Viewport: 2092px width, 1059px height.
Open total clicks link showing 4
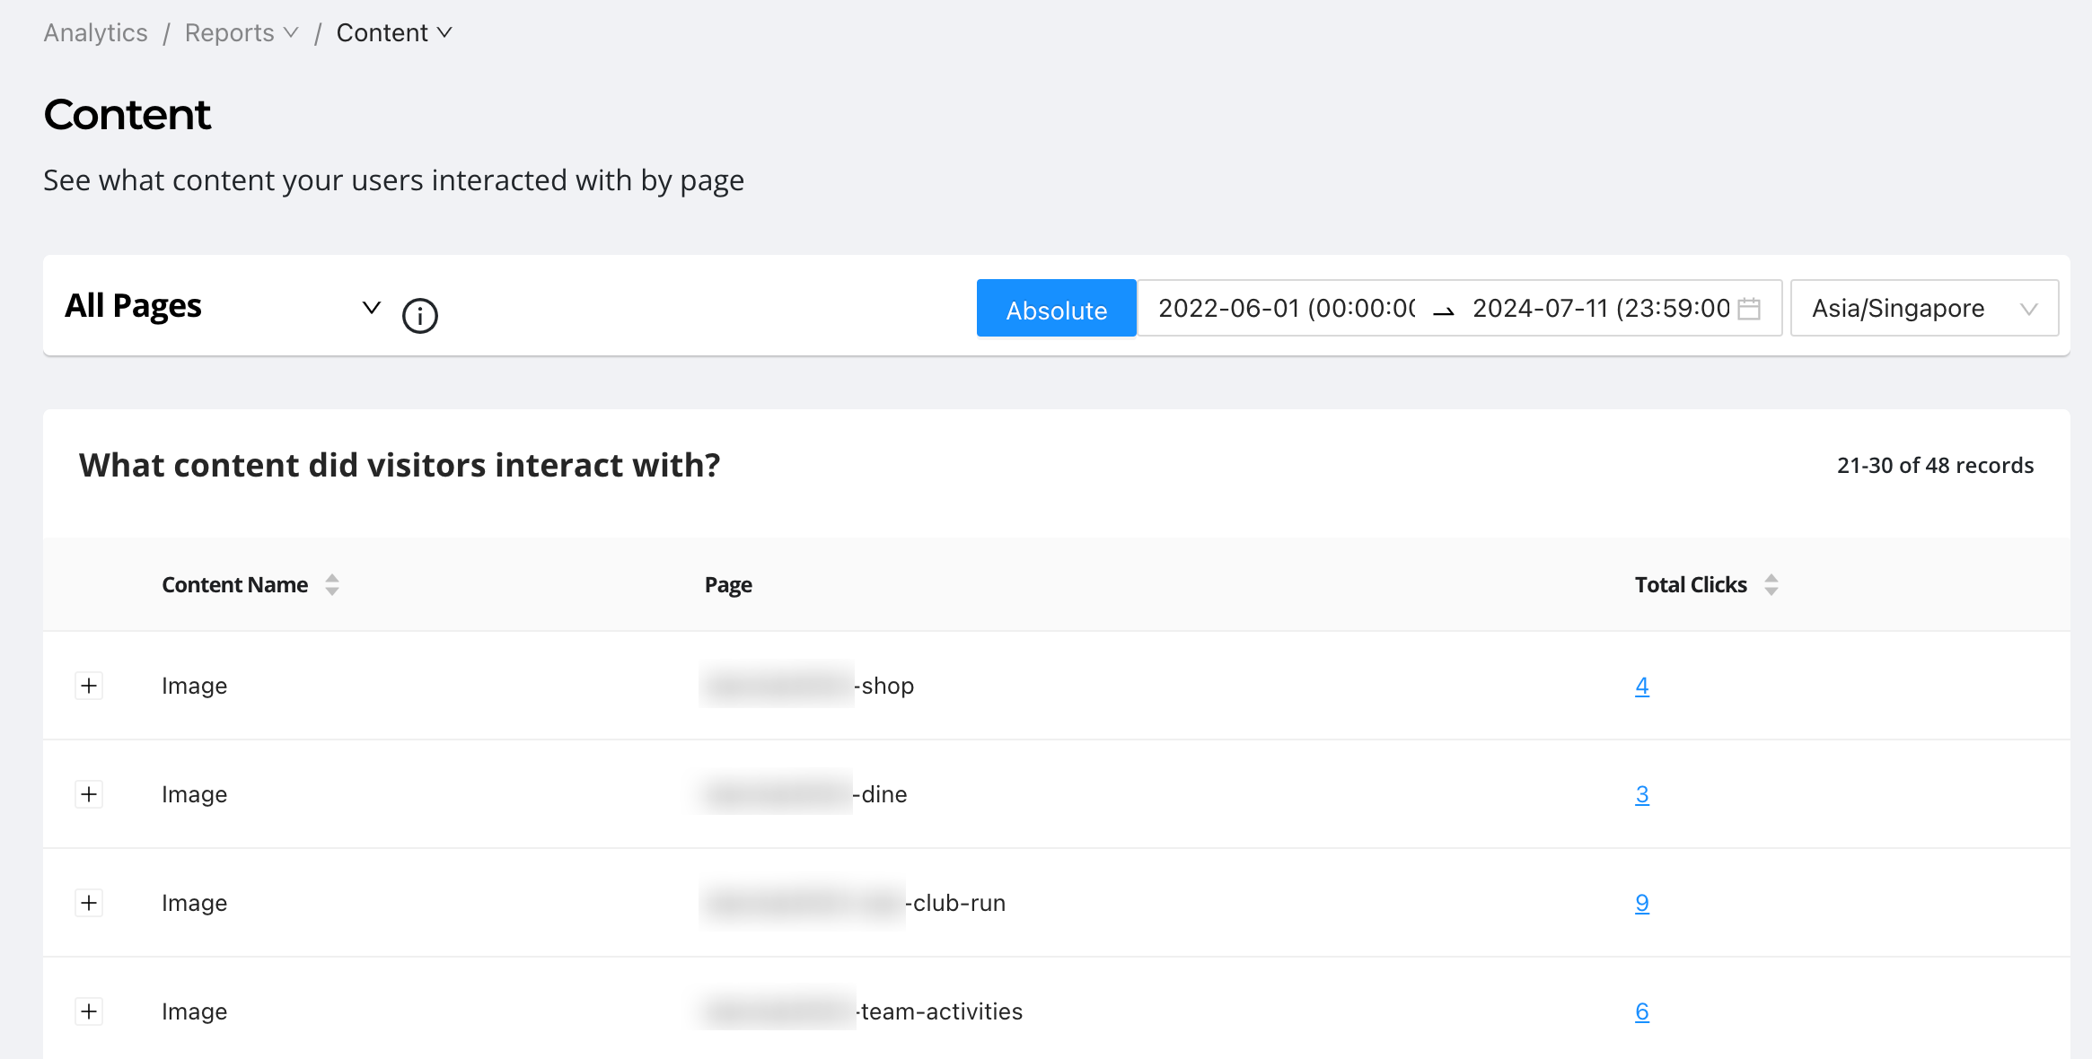(1641, 686)
